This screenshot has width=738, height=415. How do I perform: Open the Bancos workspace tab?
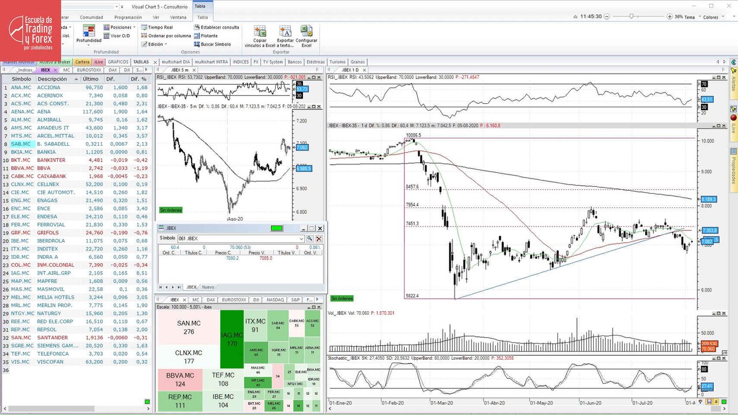point(294,62)
